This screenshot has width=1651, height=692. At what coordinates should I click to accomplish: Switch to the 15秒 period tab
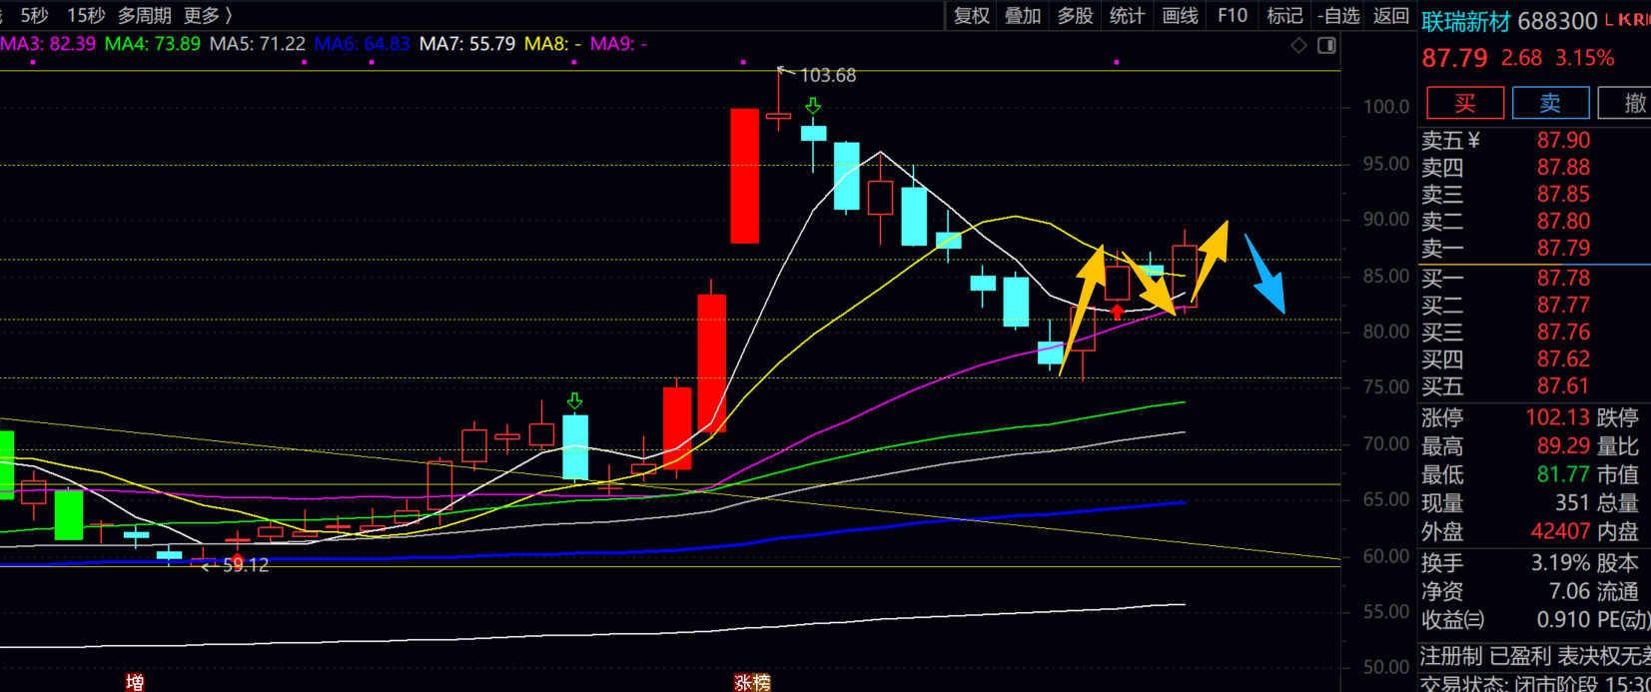pos(85,16)
